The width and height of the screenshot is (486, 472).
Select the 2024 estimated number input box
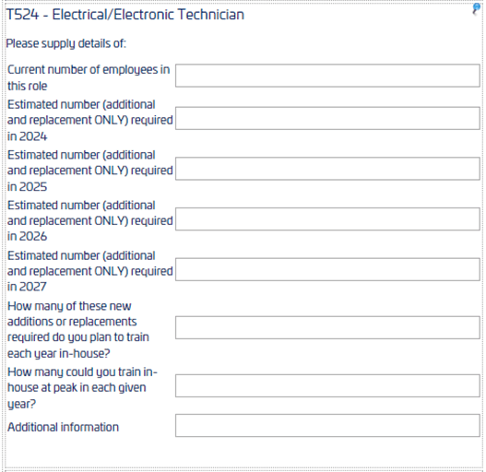(x=327, y=118)
